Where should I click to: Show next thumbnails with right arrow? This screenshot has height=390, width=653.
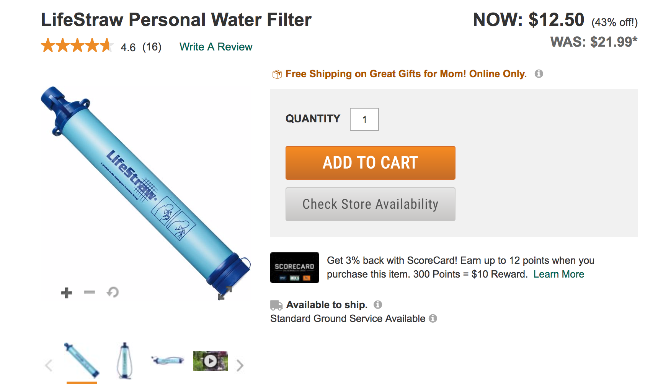pos(240,366)
